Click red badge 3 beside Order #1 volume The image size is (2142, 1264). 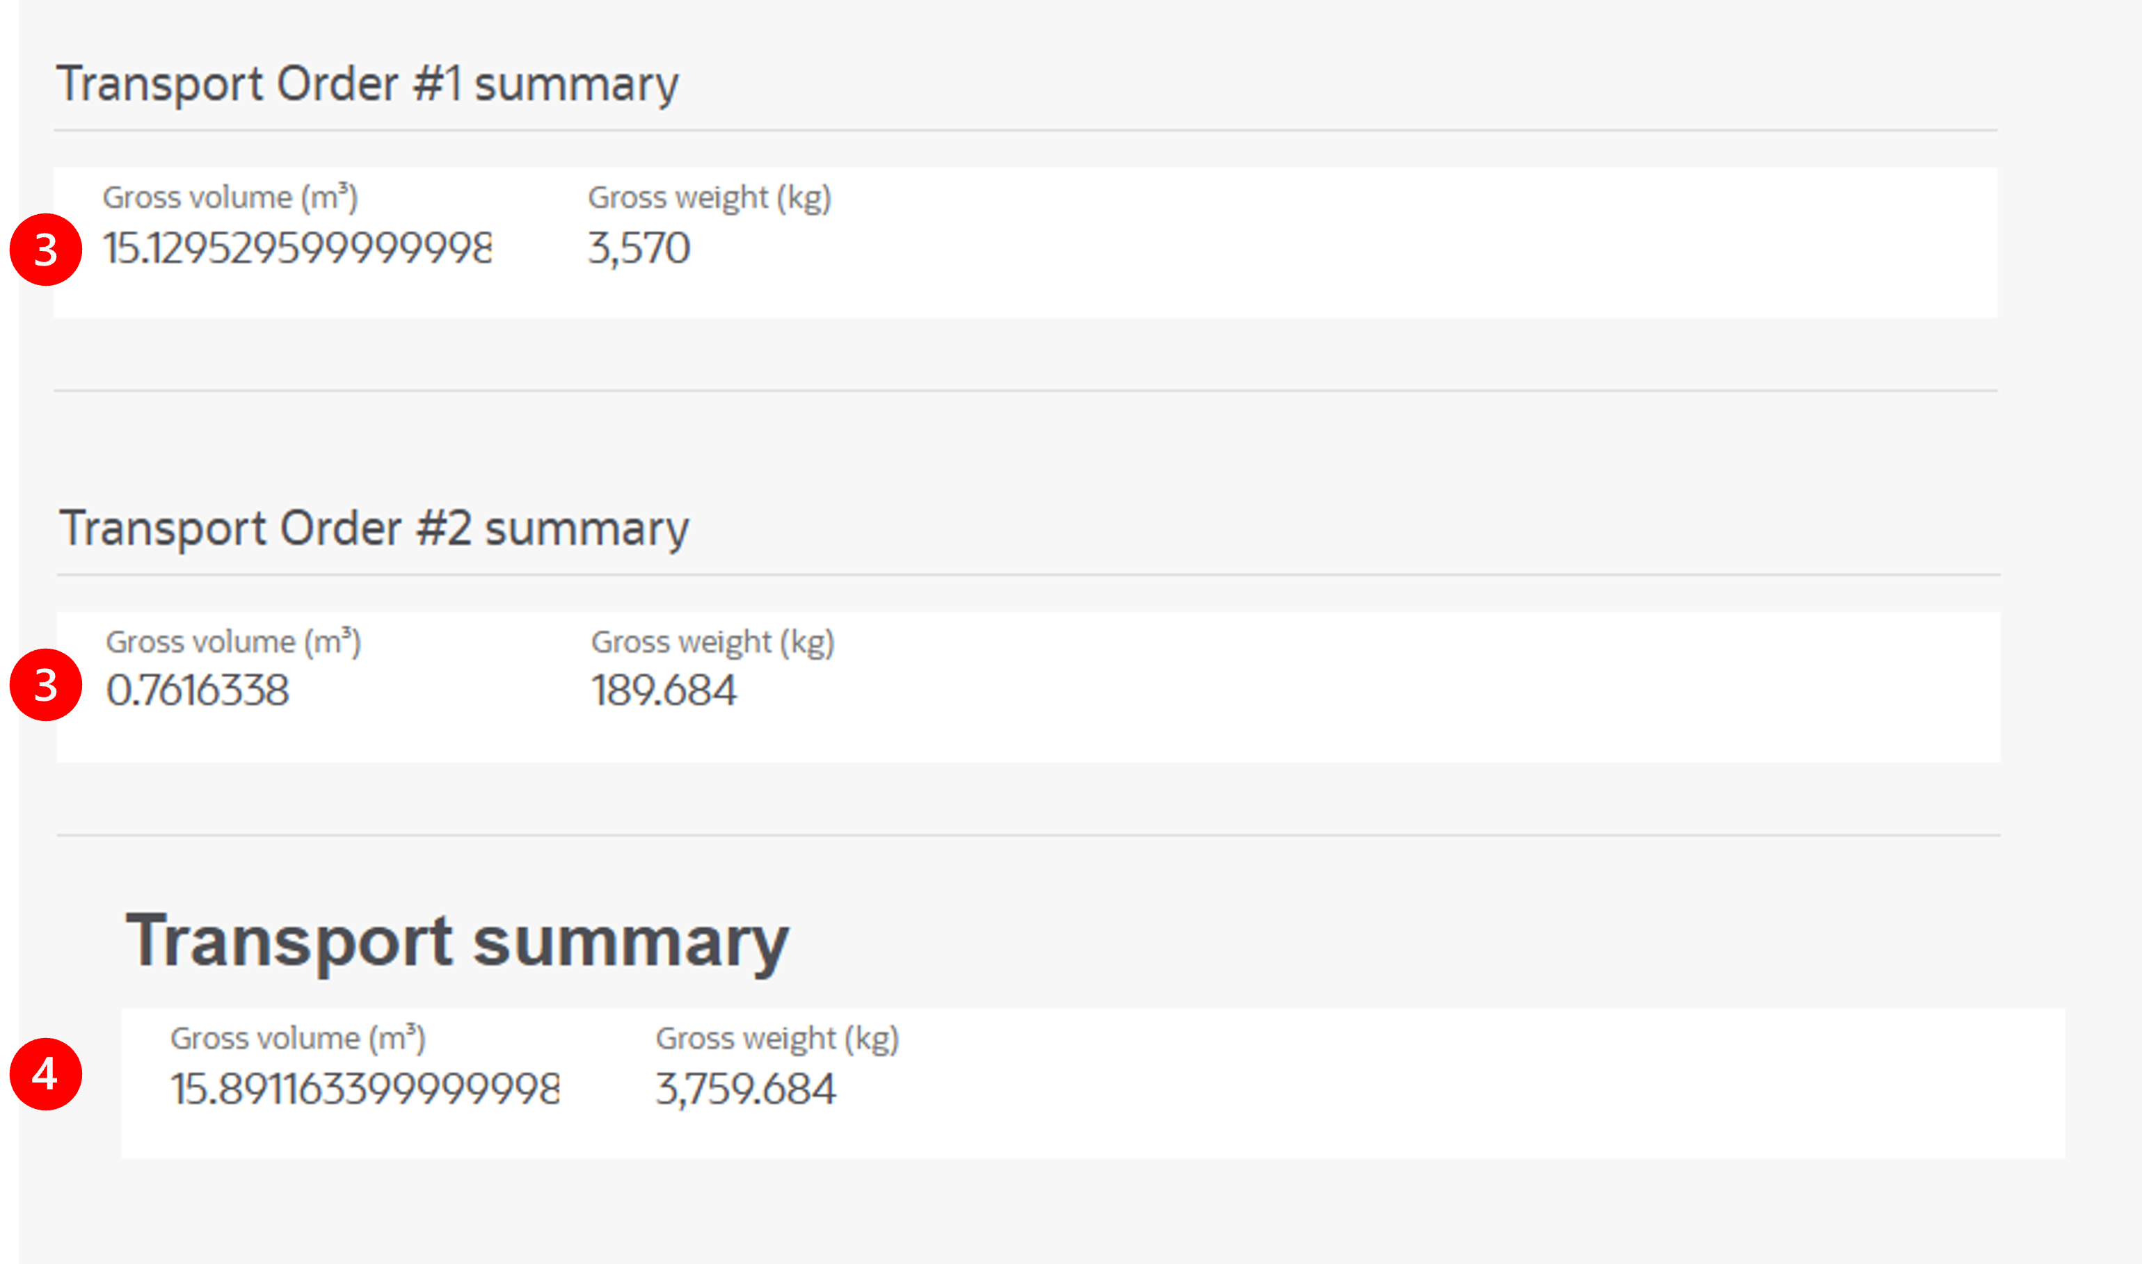point(46,250)
